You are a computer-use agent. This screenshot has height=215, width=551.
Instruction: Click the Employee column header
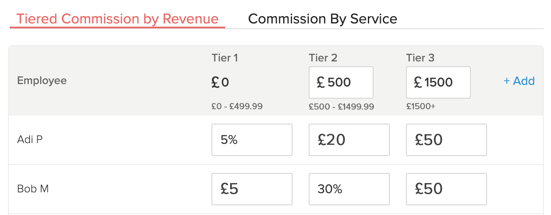tap(42, 80)
